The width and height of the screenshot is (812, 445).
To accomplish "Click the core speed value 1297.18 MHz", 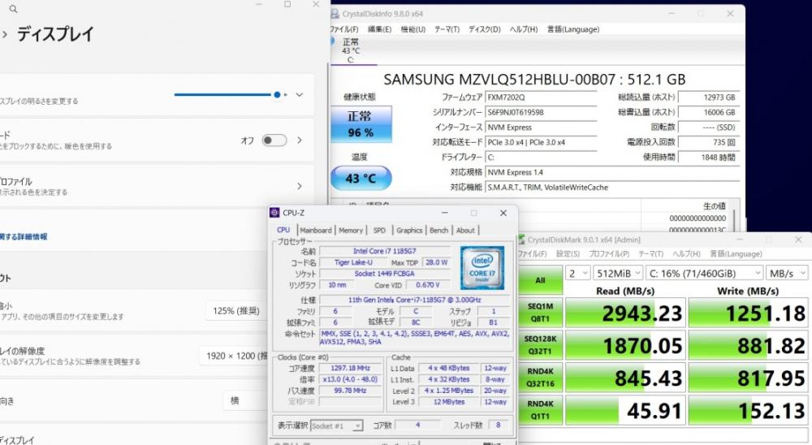I will [350, 369].
